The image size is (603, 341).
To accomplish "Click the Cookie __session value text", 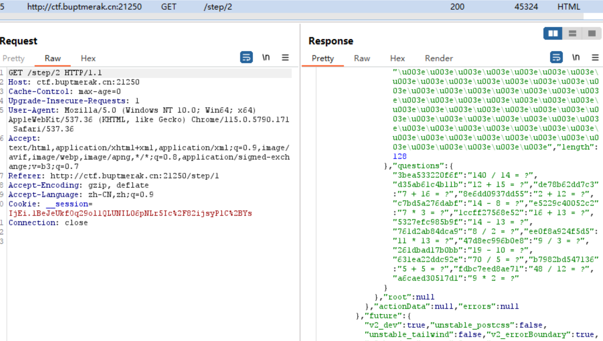I will 130,213.
